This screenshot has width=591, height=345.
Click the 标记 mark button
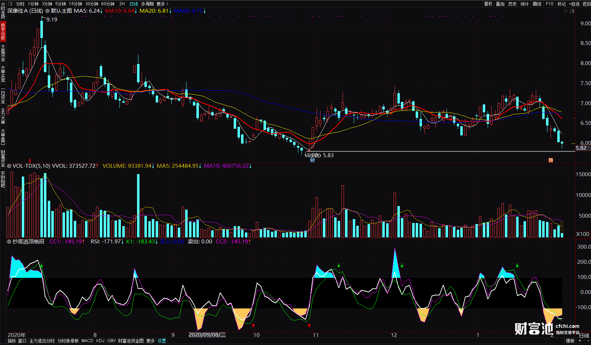click(561, 4)
